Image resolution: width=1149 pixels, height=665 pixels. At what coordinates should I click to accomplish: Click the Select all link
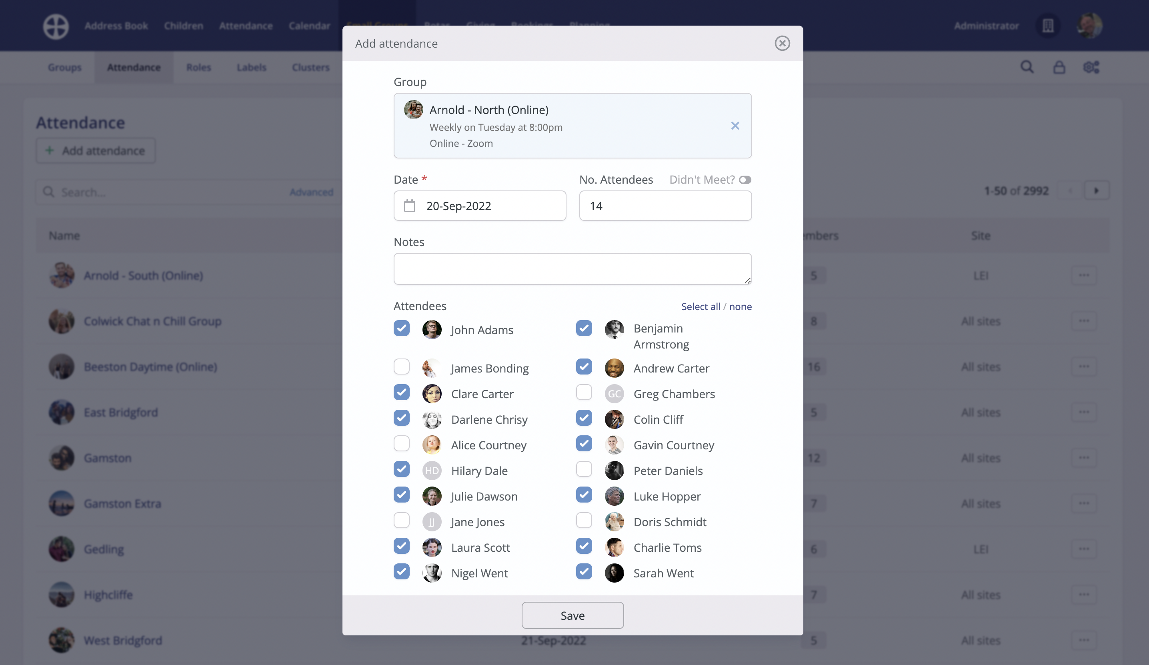(x=701, y=307)
